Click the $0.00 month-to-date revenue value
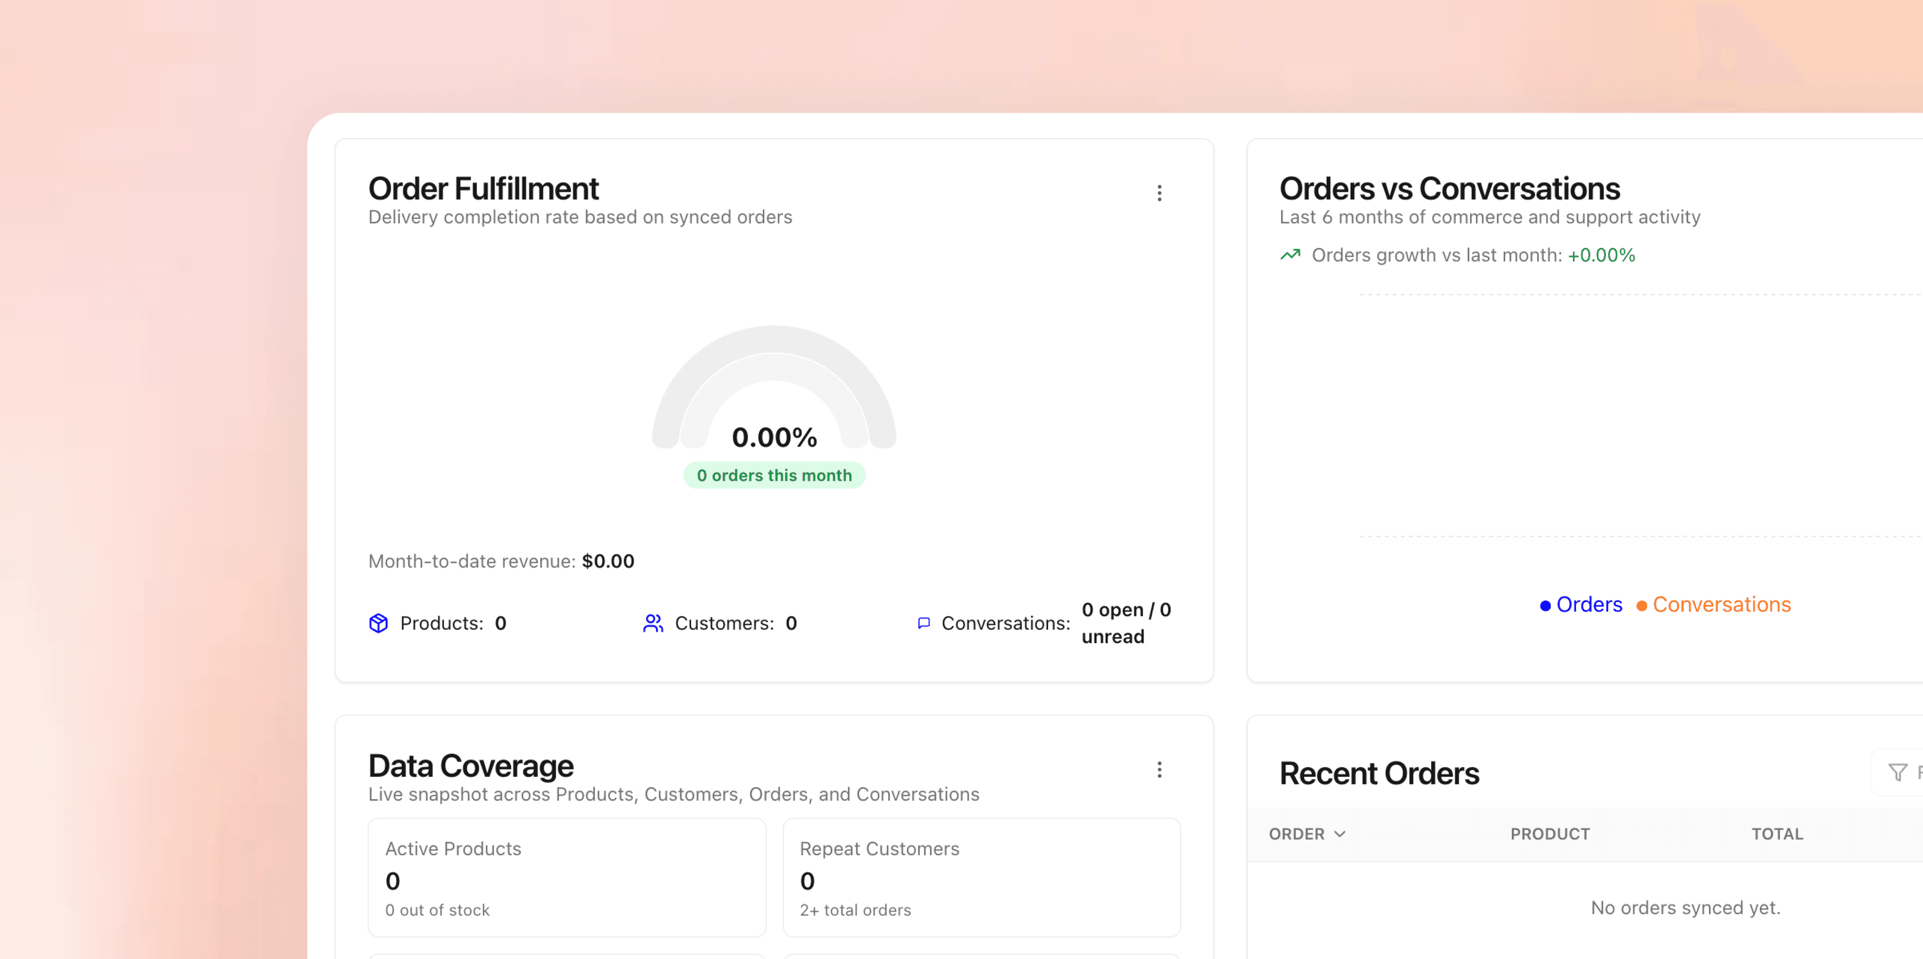 click(x=607, y=561)
